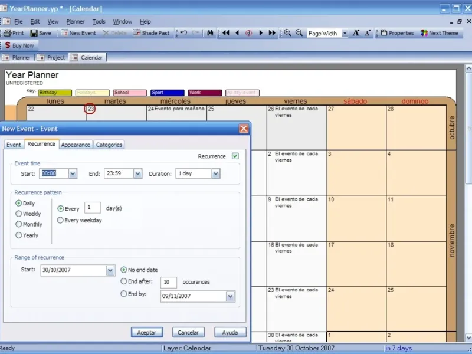472x354 pixels.
Task: Go to today with the red circle icon
Action: point(248,33)
